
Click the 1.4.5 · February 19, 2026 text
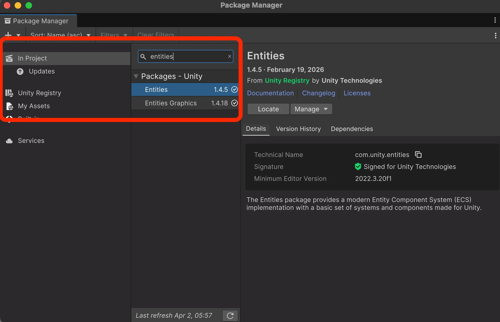pyautogui.click(x=285, y=70)
